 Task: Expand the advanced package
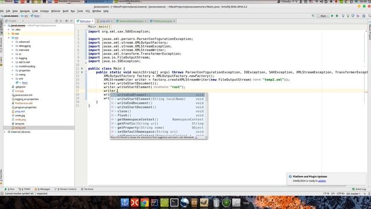(13, 42)
